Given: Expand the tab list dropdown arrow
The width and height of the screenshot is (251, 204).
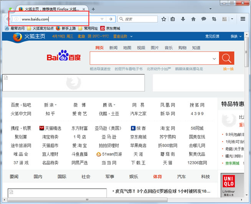Looking at the screenshot, I should click(210, 9).
